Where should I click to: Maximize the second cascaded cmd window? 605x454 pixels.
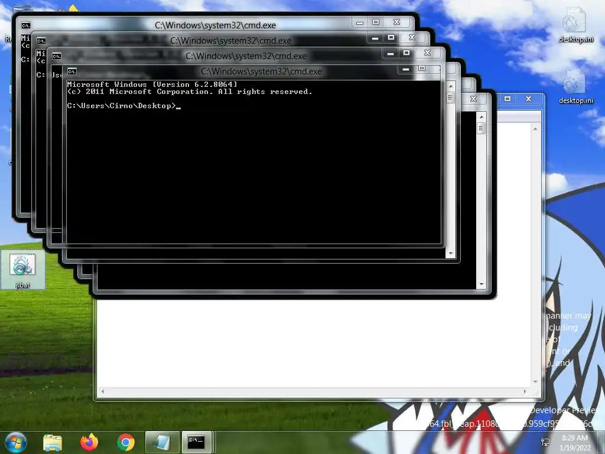pos(391,37)
